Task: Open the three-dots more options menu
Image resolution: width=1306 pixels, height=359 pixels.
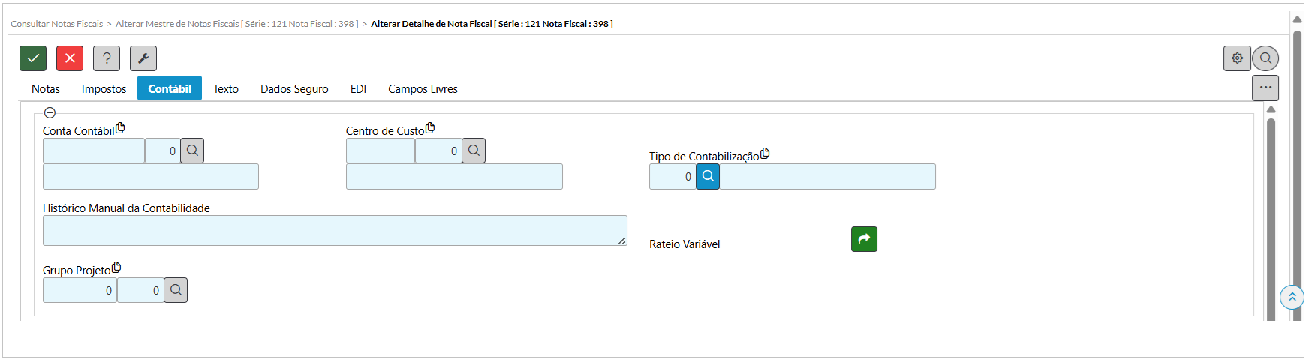Action: point(1265,88)
